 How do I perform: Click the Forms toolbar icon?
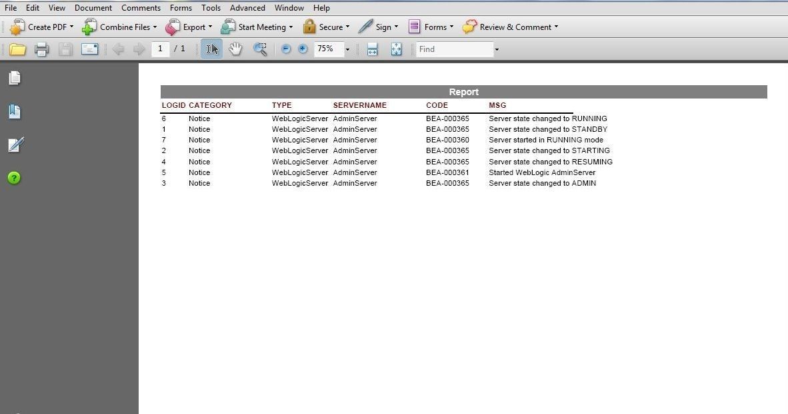pos(414,27)
